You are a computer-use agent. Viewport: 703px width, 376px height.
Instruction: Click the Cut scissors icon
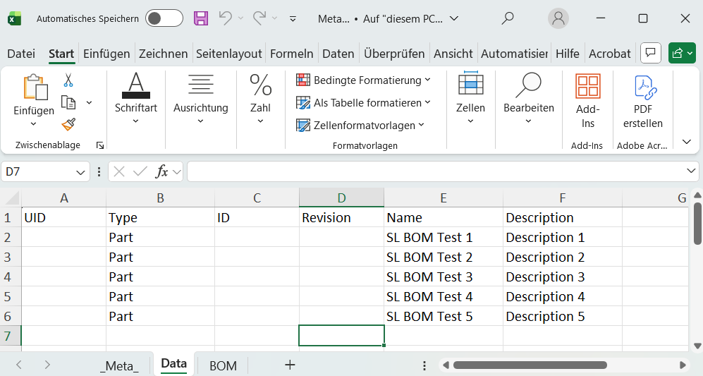[68, 80]
